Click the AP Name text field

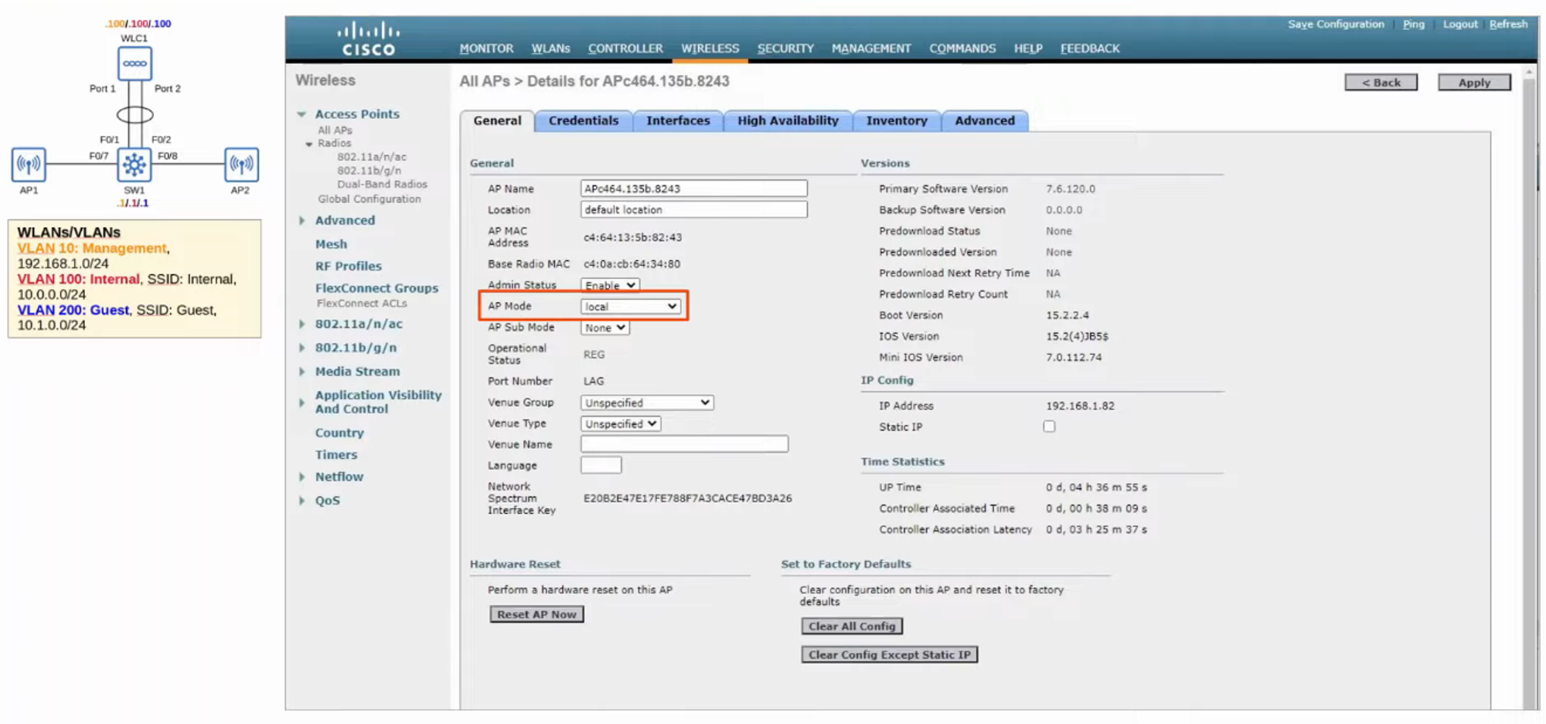pos(693,189)
